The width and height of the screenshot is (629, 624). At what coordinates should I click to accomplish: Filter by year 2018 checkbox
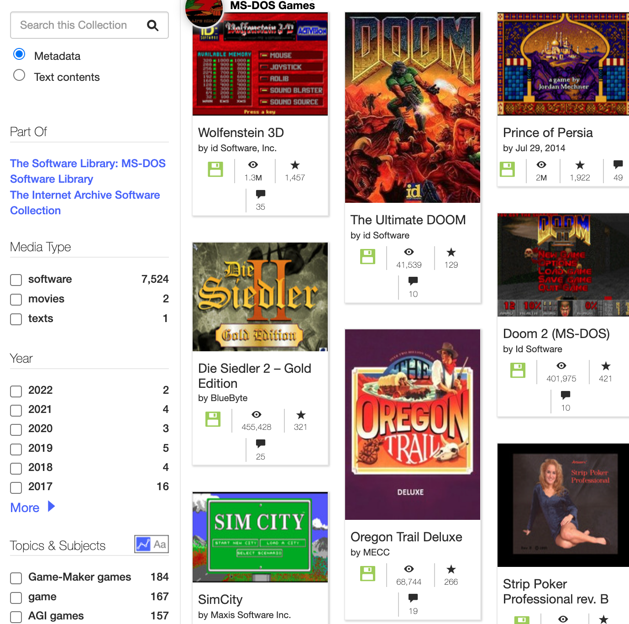pyautogui.click(x=16, y=468)
